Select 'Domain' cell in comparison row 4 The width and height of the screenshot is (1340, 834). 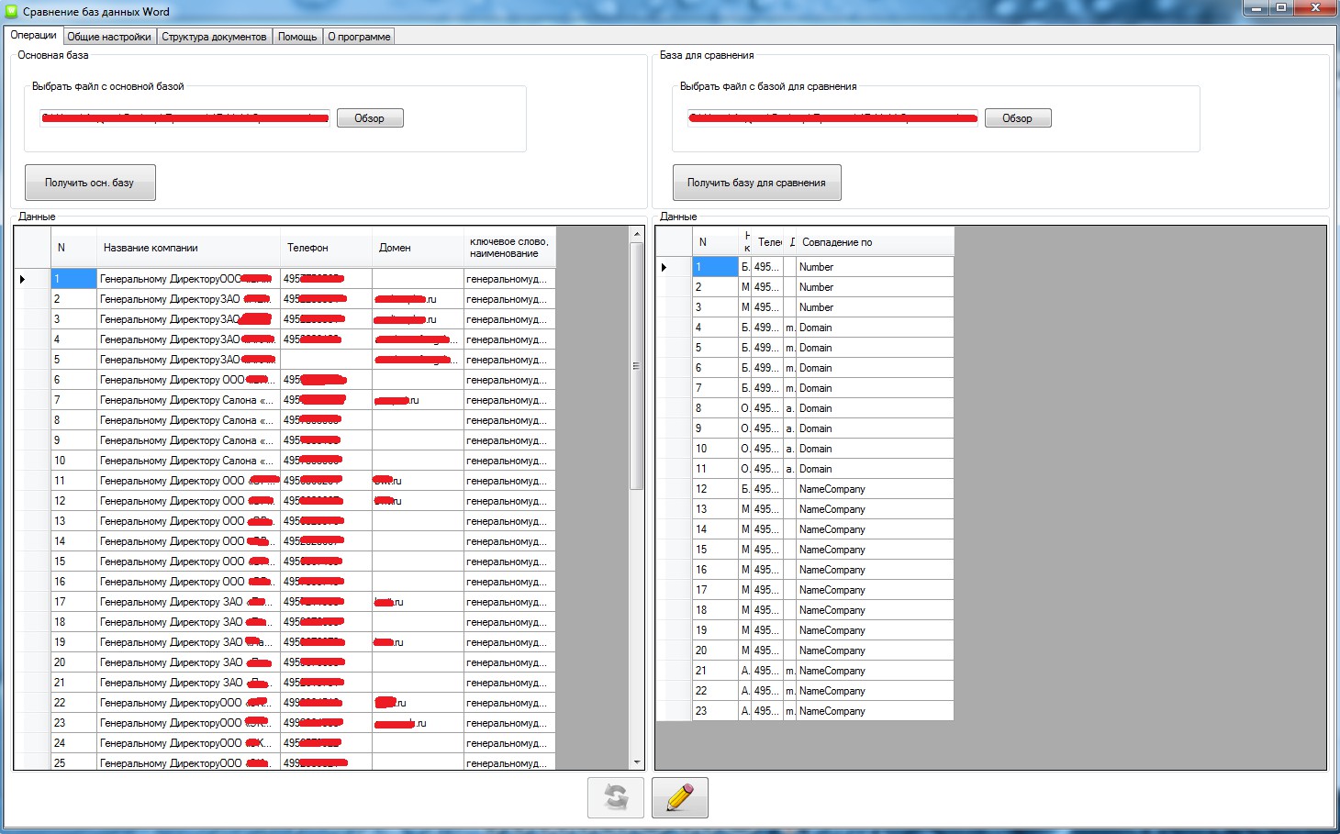click(x=875, y=328)
